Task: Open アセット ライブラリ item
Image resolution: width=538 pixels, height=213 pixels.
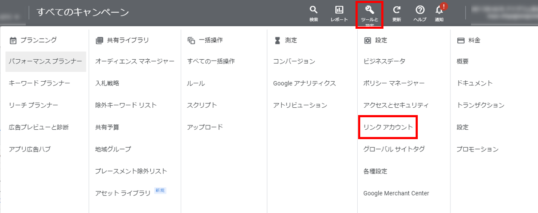Action: (123, 193)
